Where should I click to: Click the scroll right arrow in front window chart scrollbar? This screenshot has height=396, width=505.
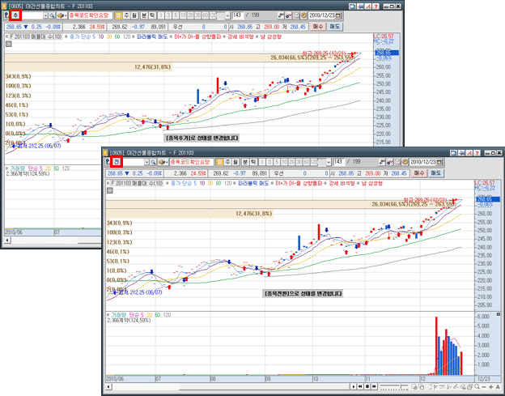click(x=354, y=386)
